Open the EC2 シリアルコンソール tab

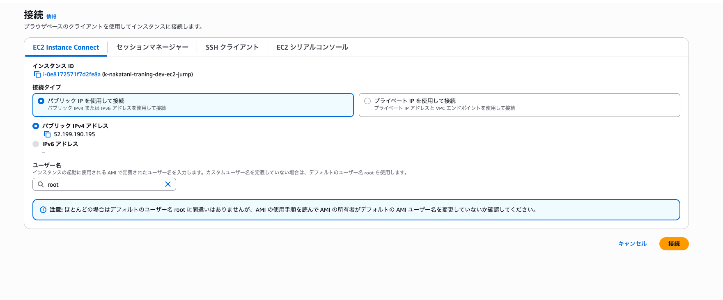pyautogui.click(x=312, y=47)
